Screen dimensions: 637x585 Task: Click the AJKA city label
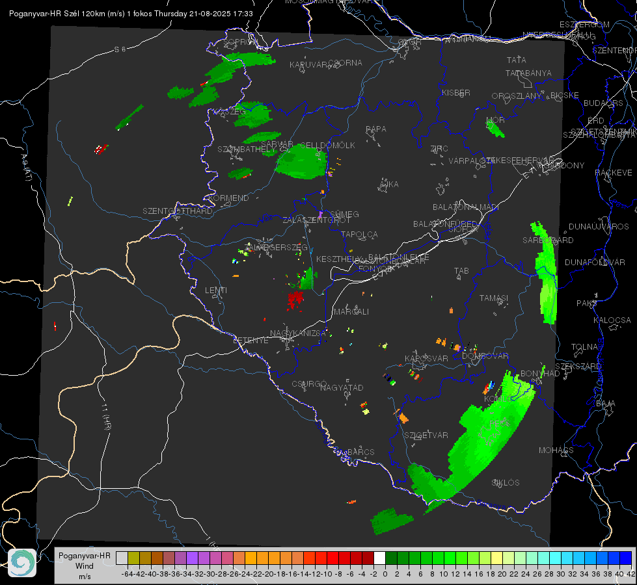pos(388,185)
